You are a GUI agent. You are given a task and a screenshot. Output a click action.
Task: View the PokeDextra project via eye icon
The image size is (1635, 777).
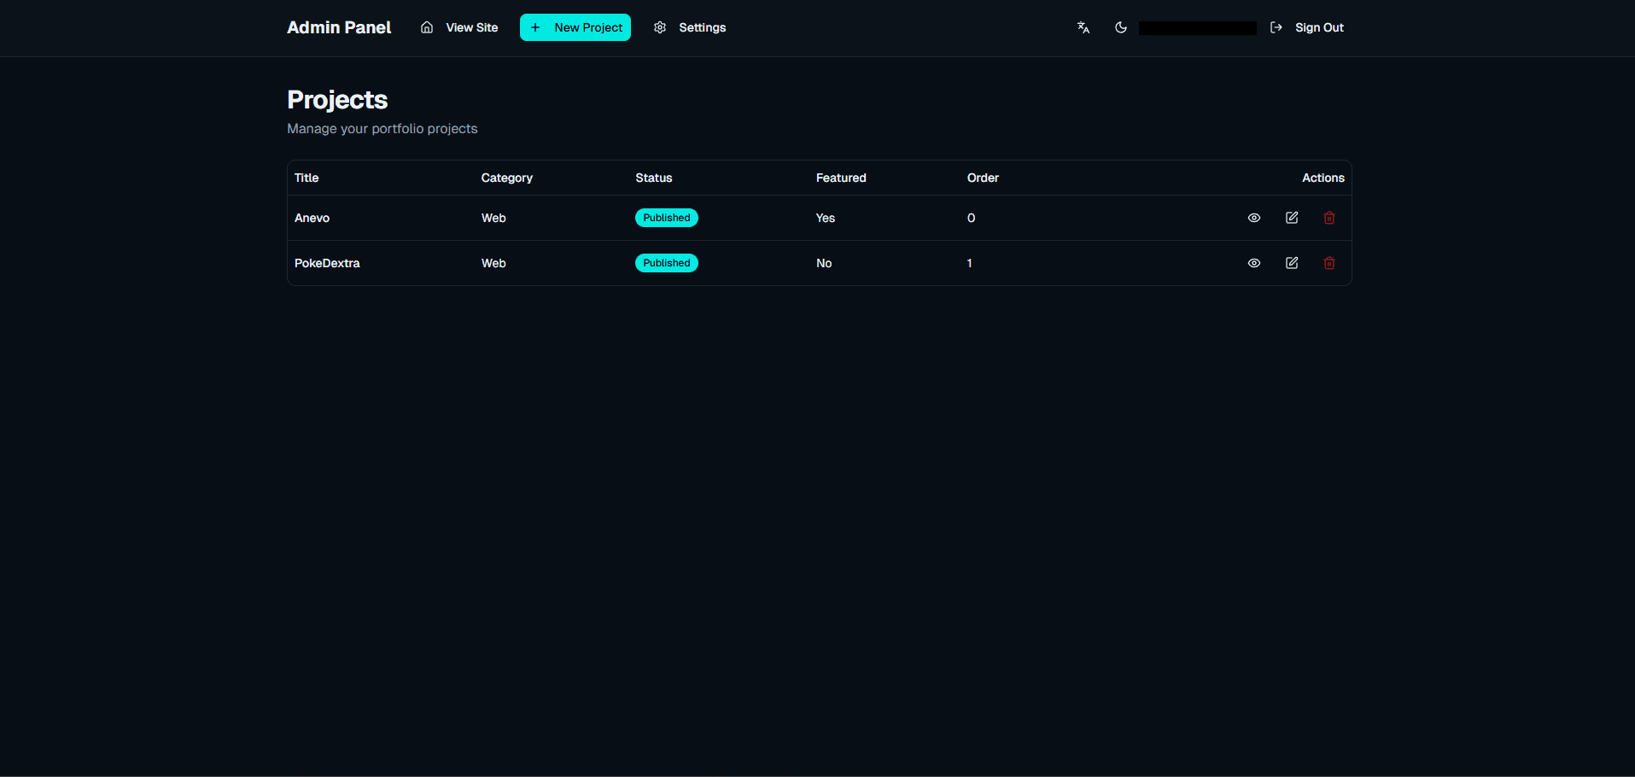(x=1253, y=263)
